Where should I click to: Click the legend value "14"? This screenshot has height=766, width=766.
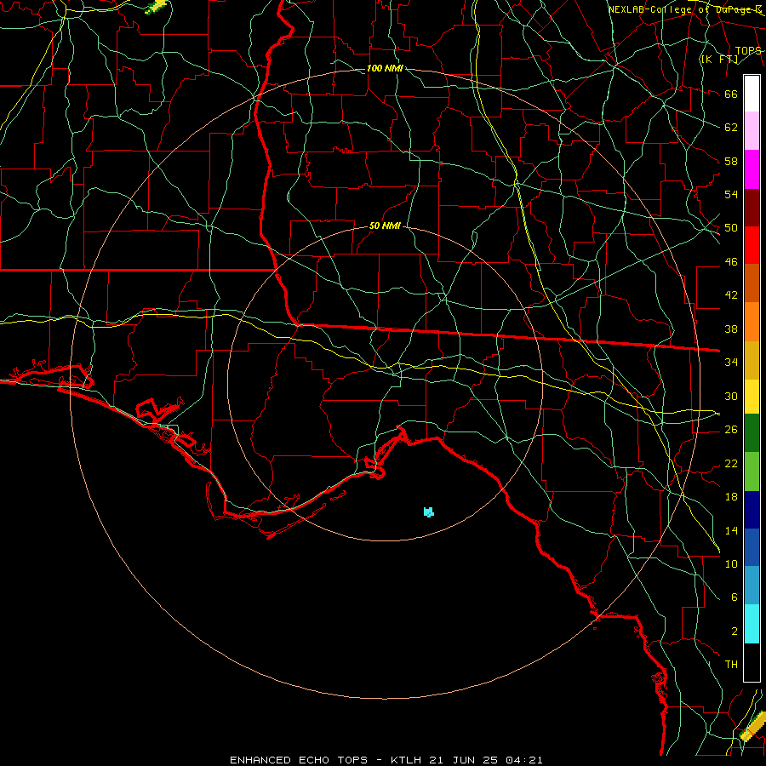tap(731, 530)
